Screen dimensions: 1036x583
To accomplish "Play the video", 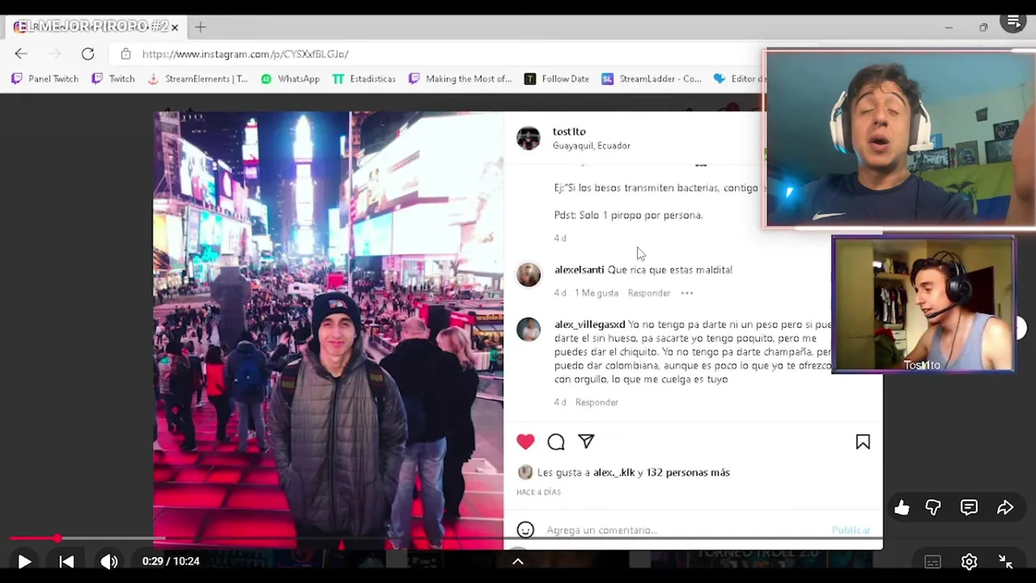I will point(24,561).
